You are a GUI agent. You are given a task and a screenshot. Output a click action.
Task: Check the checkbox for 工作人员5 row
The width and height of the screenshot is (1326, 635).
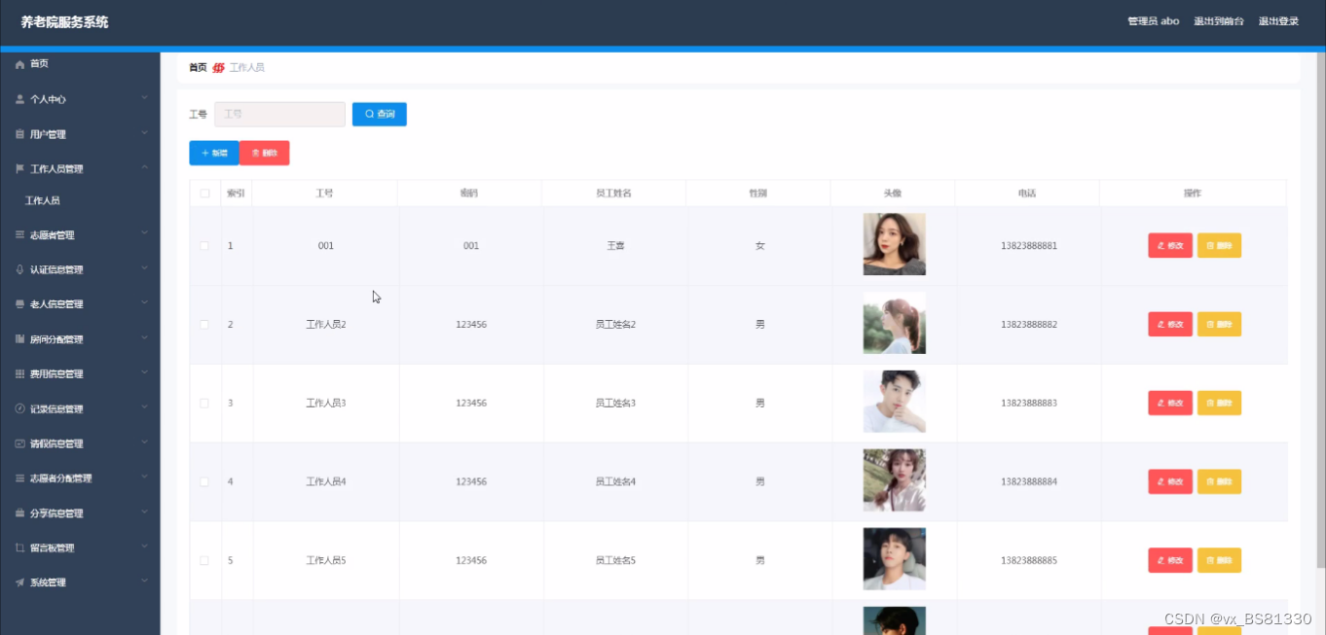point(204,560)
